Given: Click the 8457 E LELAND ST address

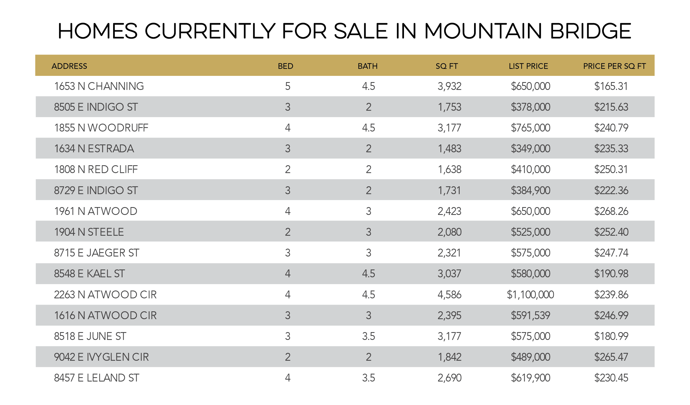Looking at the screenshot, I should click(97, 378).
